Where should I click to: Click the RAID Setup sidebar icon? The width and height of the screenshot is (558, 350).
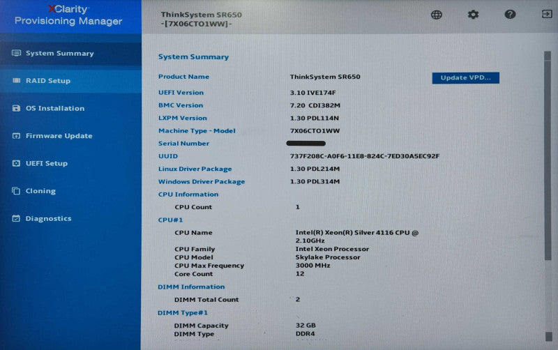click(16, 80)
